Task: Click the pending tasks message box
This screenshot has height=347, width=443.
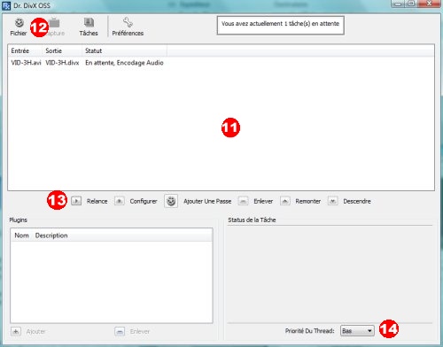Action: 281,26
